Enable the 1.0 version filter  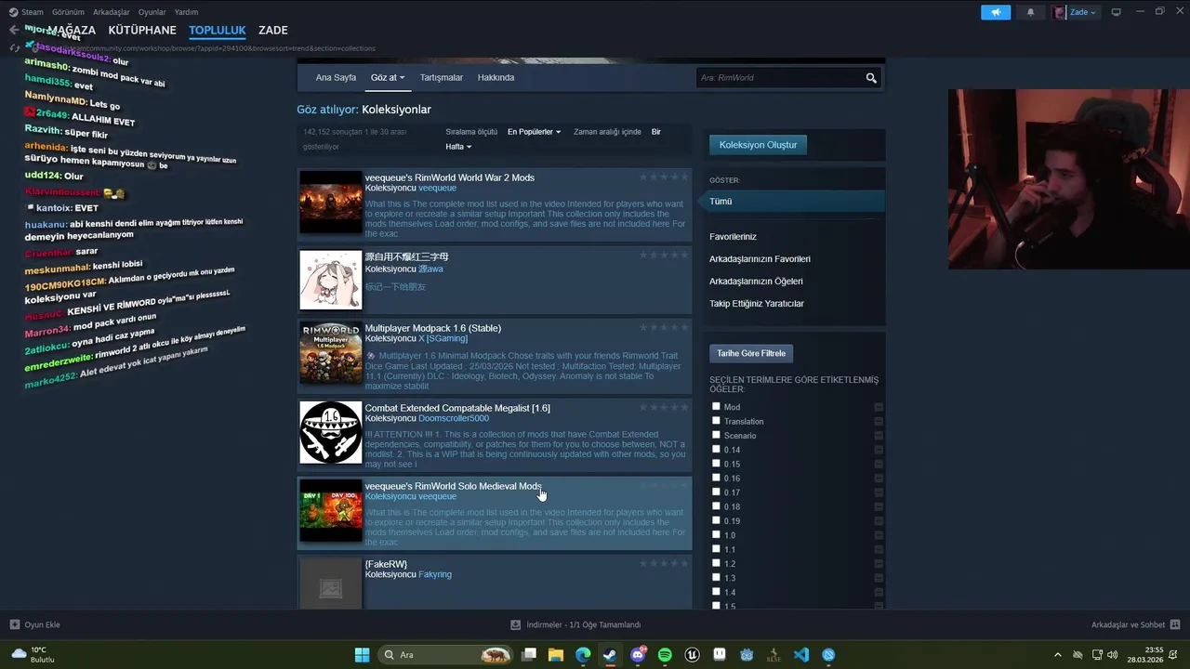pyautogui.click(x=716, y=534)
